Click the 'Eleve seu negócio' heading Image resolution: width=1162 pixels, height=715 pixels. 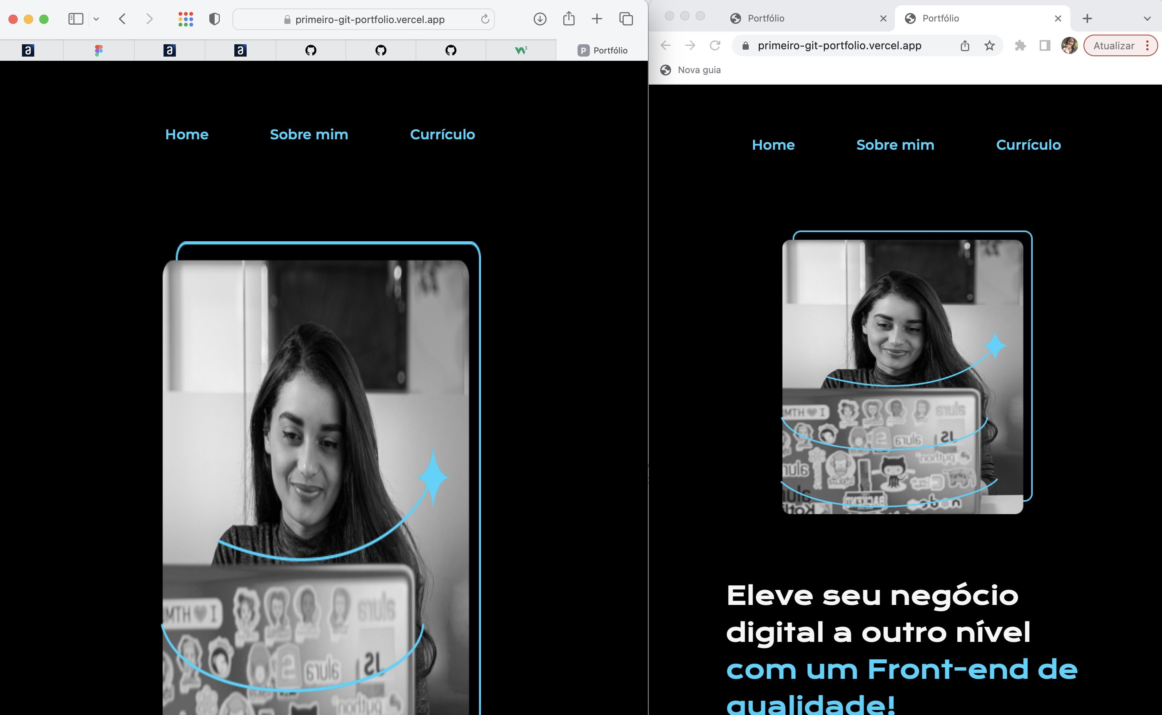pos(872,595)
